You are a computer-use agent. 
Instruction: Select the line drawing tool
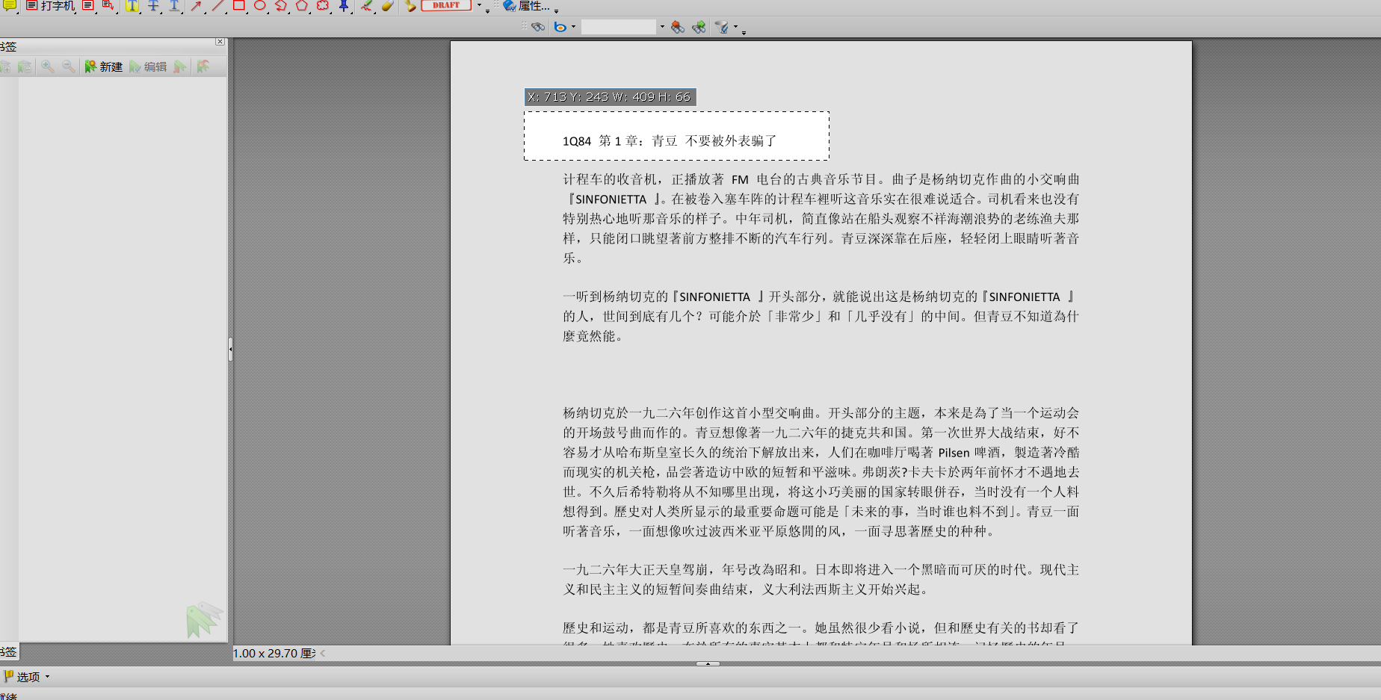click(x=217, y=6)
